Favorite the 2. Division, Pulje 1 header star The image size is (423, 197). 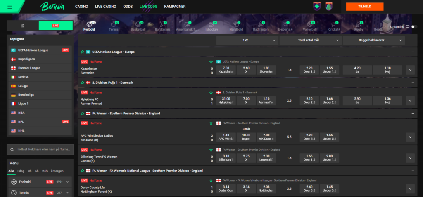(x=83, y=83)
